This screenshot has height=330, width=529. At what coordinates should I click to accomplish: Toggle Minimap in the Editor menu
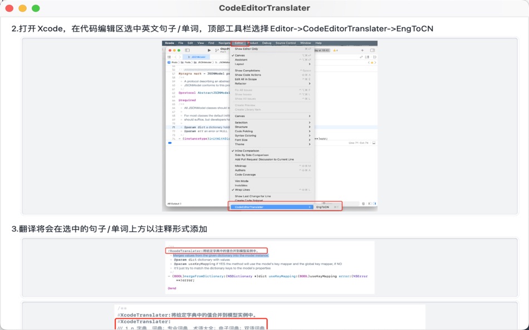pos(272,166)
